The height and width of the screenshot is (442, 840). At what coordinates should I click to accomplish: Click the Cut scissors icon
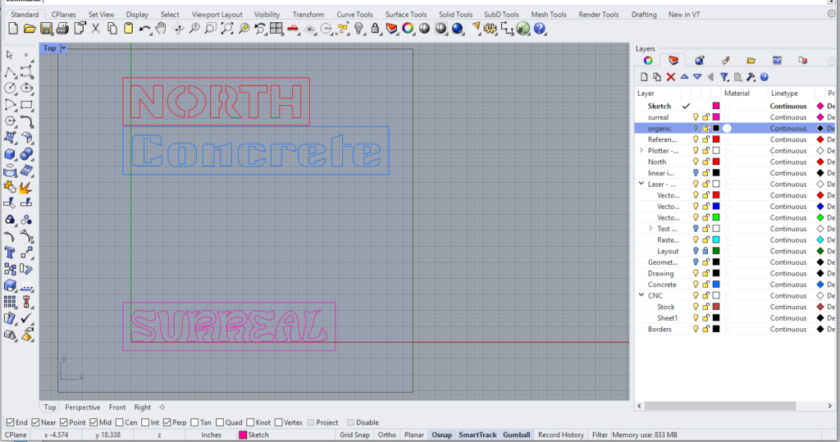[x=95, y=29]
